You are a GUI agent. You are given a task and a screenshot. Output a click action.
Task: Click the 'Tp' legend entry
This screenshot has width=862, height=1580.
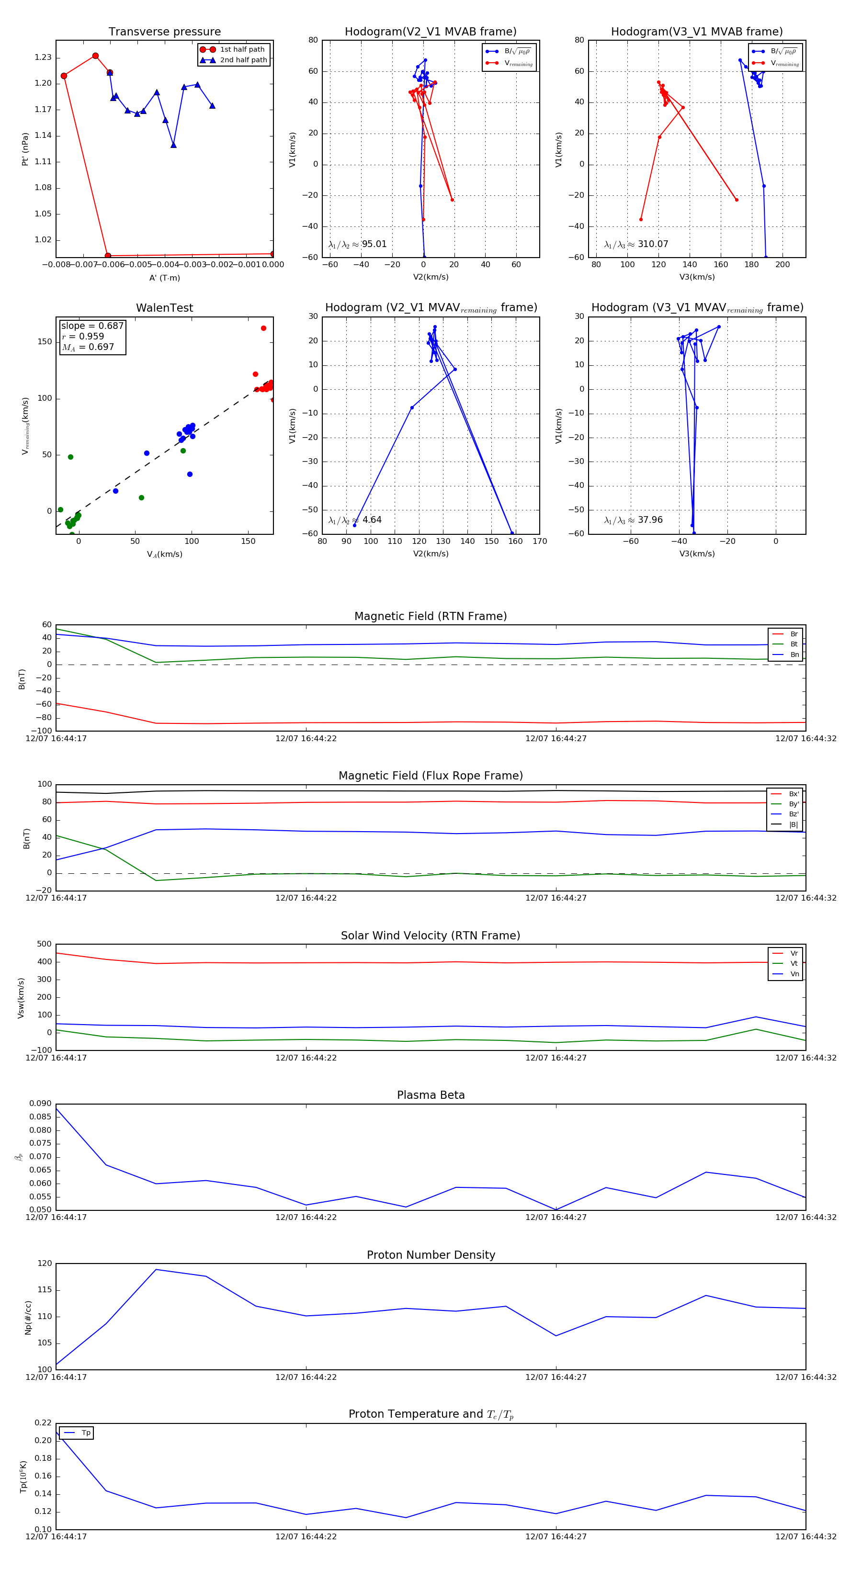(x=77, y=1433)
